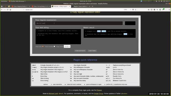The height and width of the screenshot is (96, 171).
Task: Close the Rubular tab
Action: click(x=69, y=6)
